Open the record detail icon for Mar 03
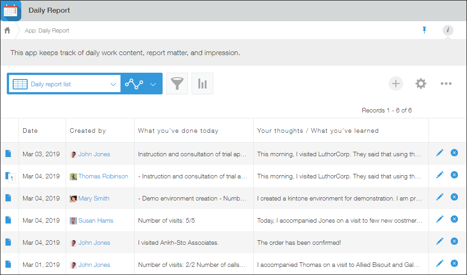This screenshot has height=275, width=467. pos(8,153)
